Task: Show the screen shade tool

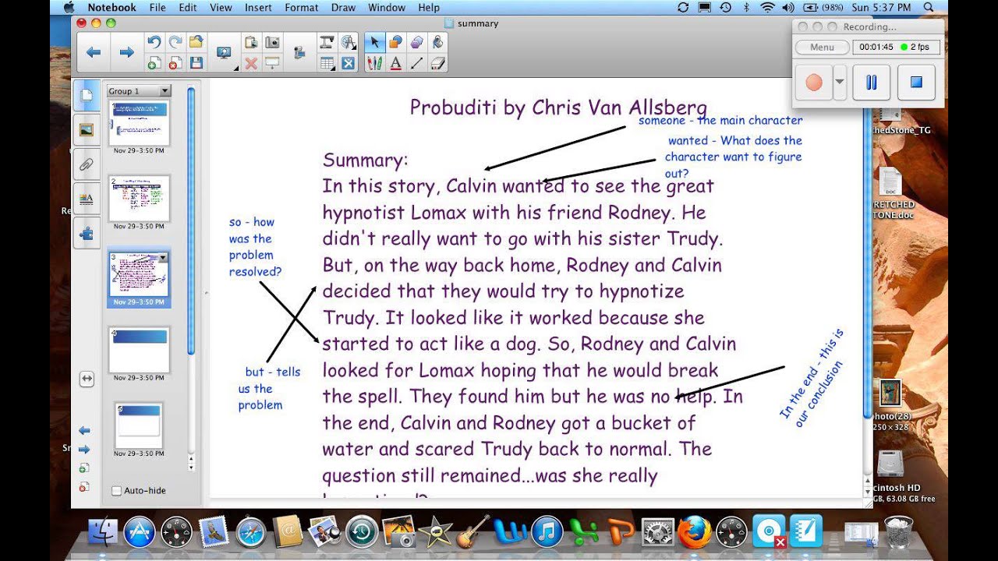Action: [x=272, y=63]
